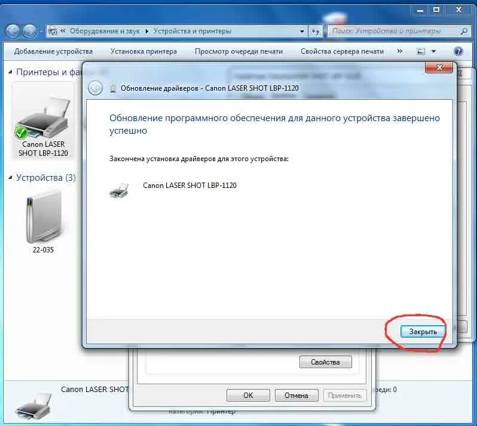Click the Свойства button in properties window
Image resolution: width=477 pixels, height=426 pixels.
pos(326,362)
